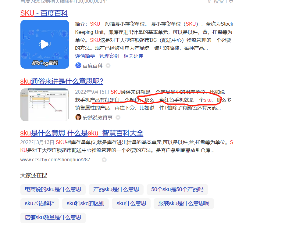This screenshot has width=285, height=226.
Task: Open the www.ccschy.com/shenghuo URL link
Action: (59, 160)
